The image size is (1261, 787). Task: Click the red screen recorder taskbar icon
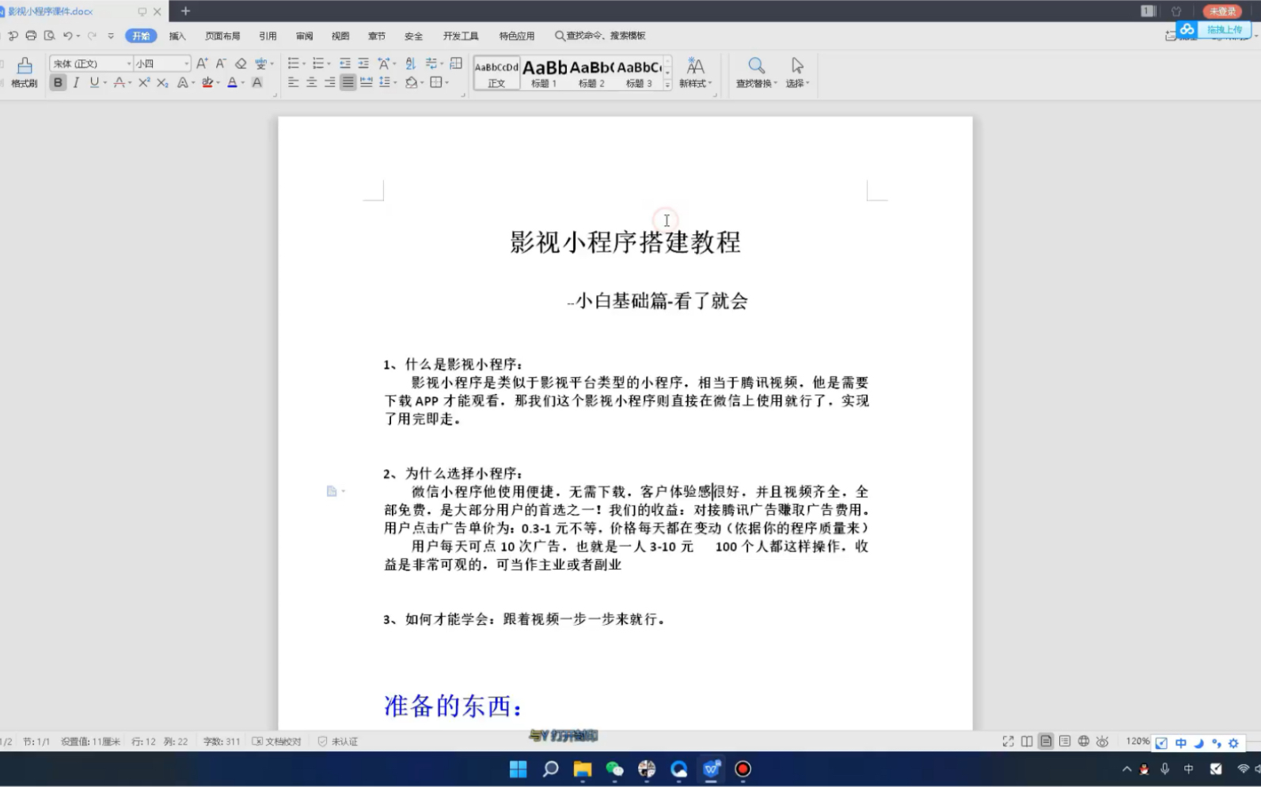(x=743, y=769)
